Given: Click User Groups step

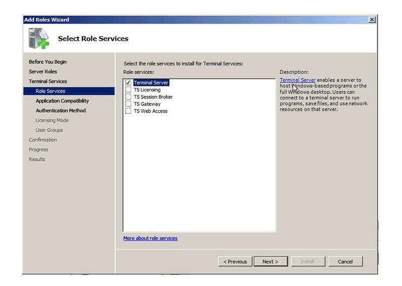Looking at the screenshot, I should [x=49, y=130].
